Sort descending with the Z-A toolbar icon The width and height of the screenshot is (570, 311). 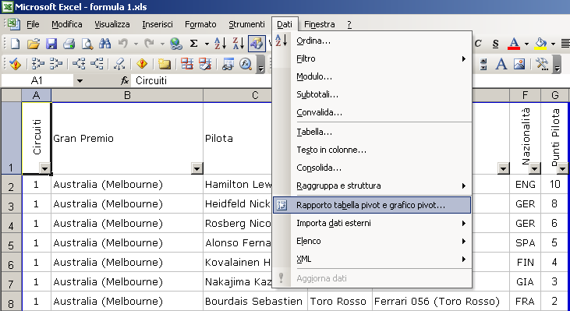click(239, 44)
